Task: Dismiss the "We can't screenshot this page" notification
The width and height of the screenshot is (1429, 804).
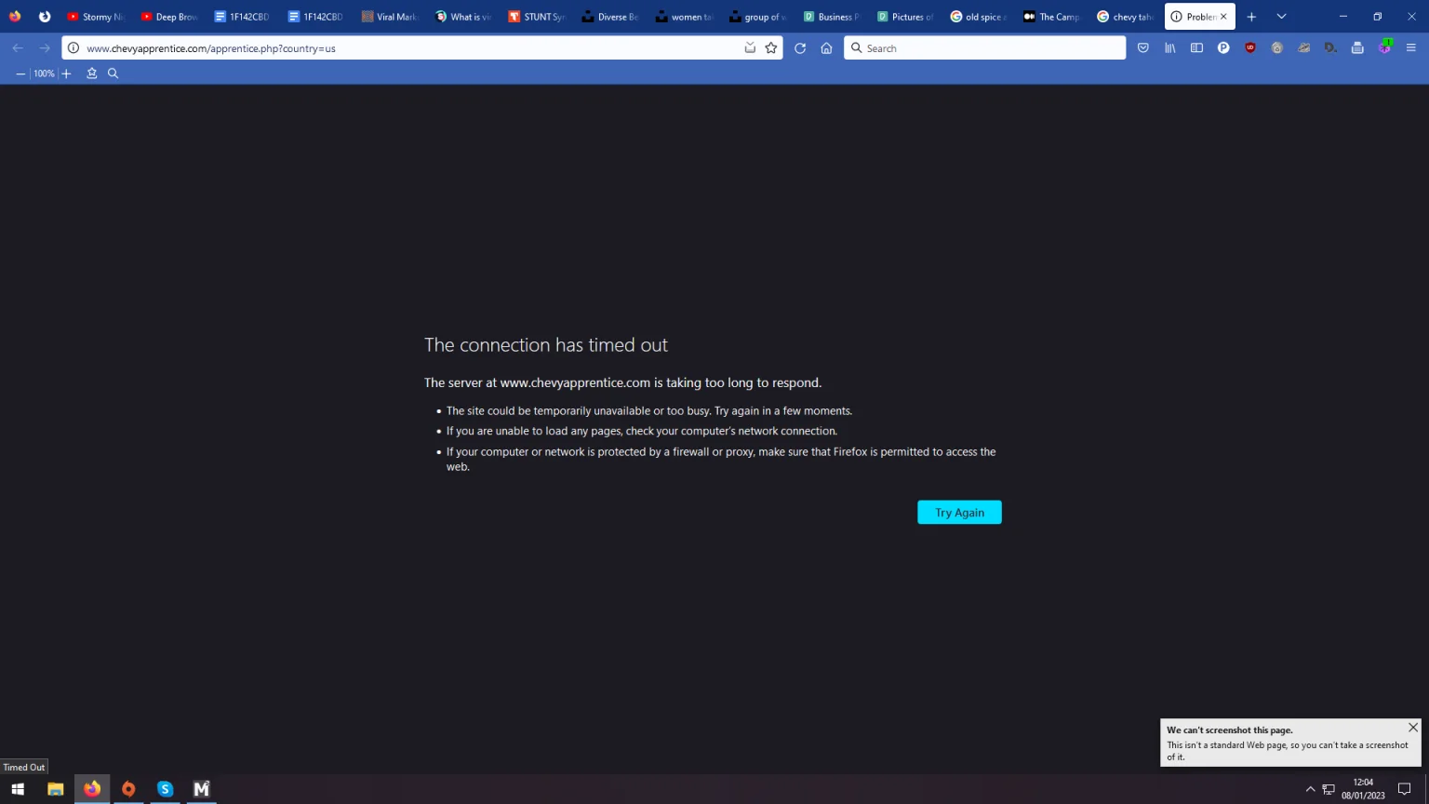Action: point(1413,728)
